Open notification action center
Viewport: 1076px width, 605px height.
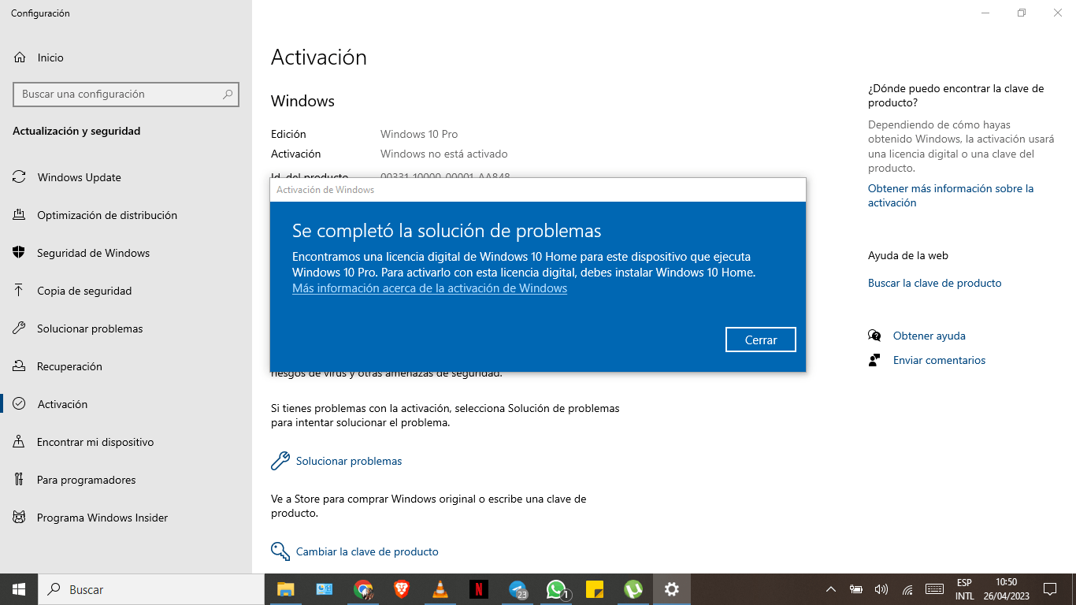tap(1050, 589)
